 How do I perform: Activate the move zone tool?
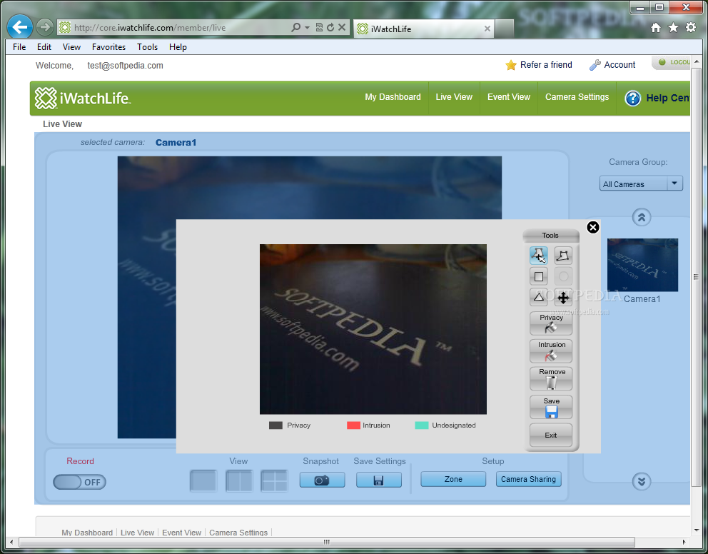[563, 297]
